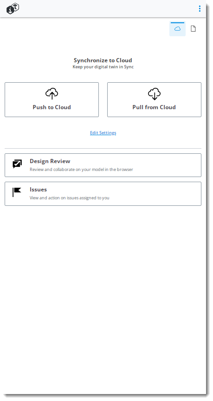Viewport: 213px width, 401px height.
Task: Click blank space inside the Issues card
Action: coord(158,194)
